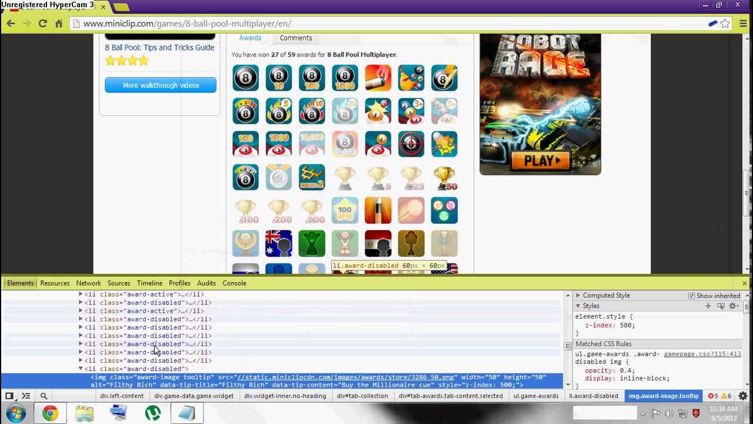Switch to the Elements tab
753x424 pixels.
click(20, 283)
